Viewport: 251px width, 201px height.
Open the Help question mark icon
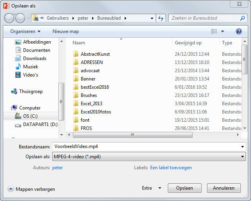[x=238, y=31]
